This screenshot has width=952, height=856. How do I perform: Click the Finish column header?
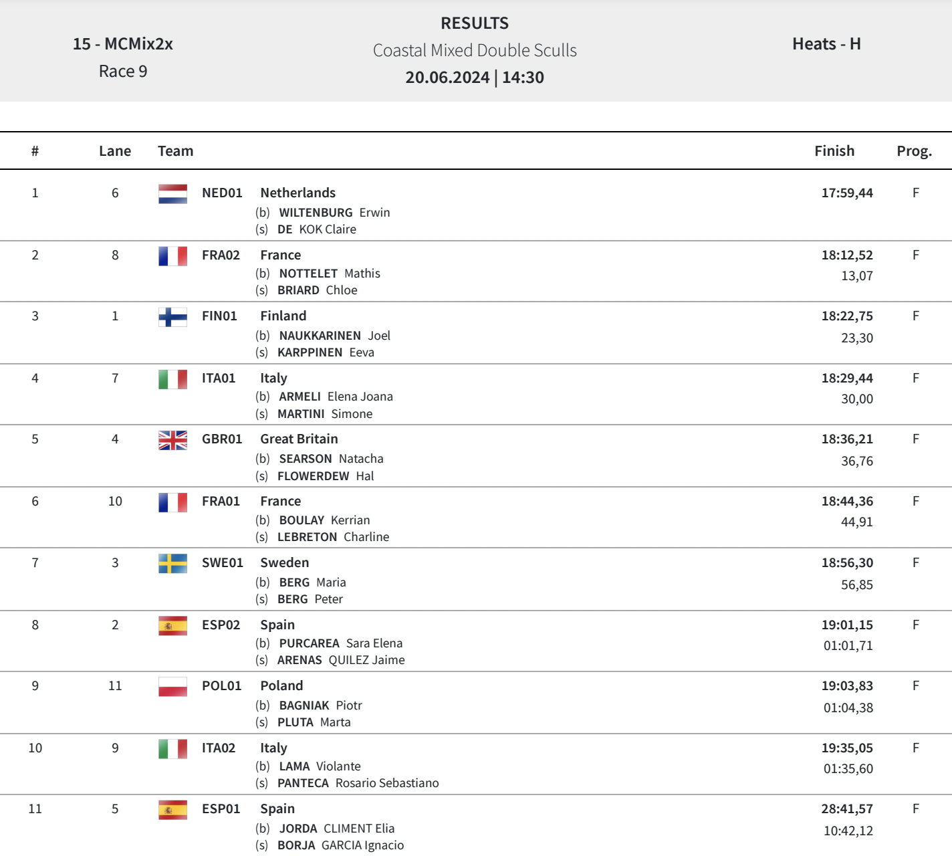pyautogui.click(x=834, y=151)
